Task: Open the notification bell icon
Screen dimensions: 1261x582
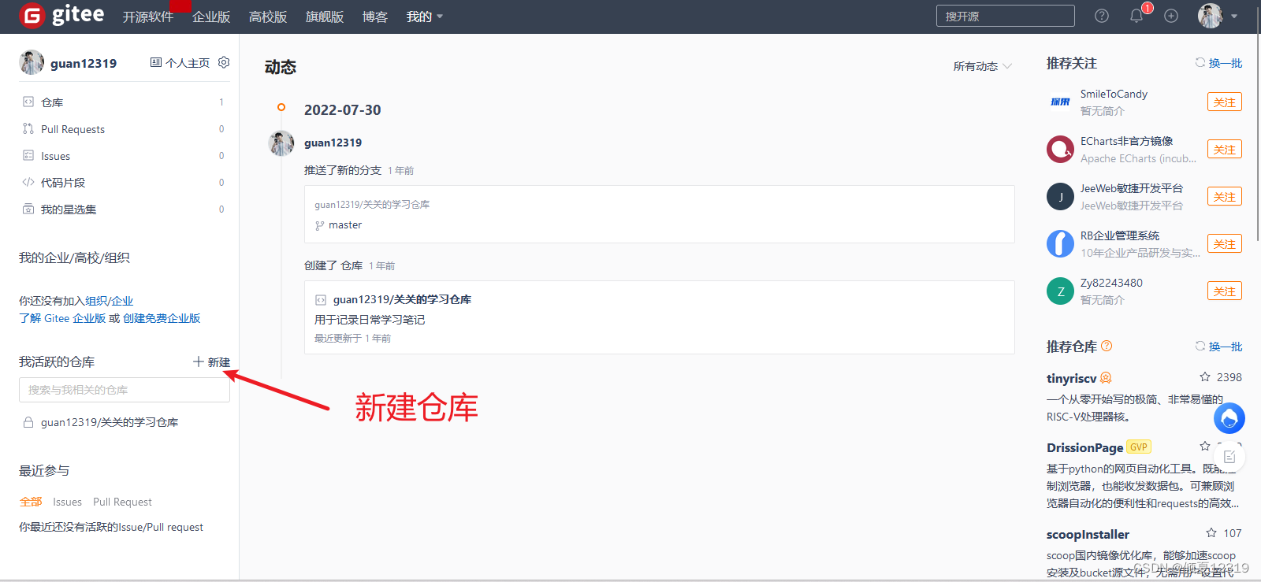Action: (x=1136, y=16)
